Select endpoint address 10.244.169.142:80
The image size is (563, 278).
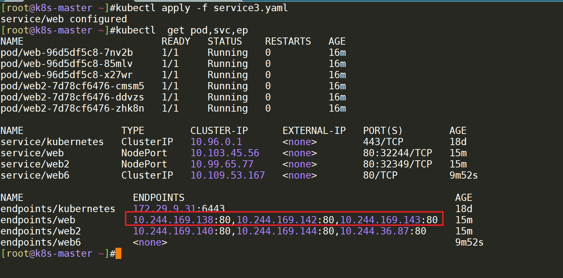[x=285, y=220]
